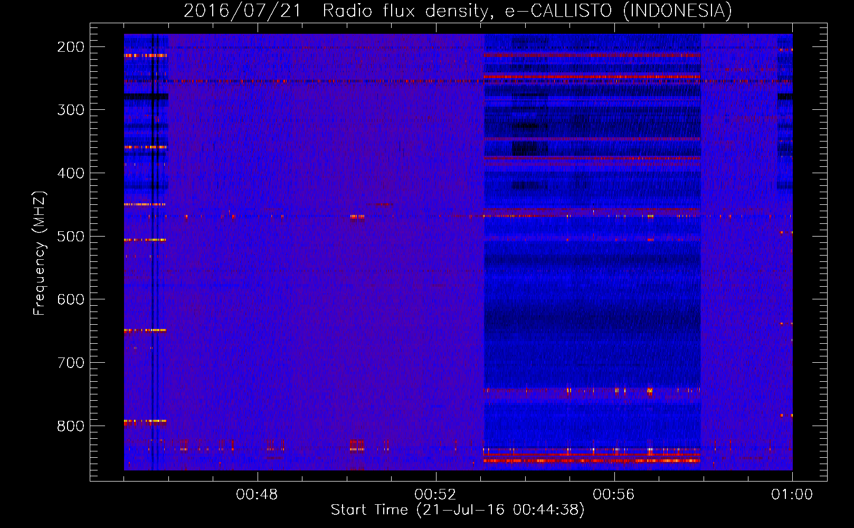Click the frequency tick label 800

[x=71, y=426]
